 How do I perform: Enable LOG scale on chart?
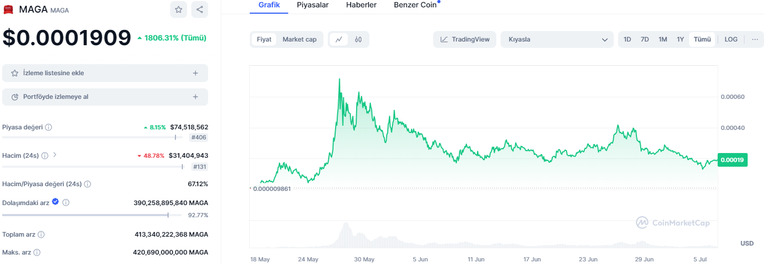[731, 39]
